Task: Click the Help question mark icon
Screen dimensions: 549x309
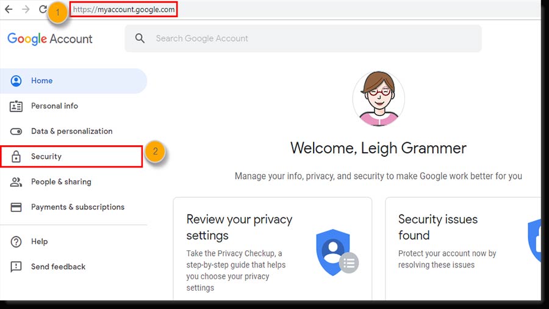Action: (16, 242)
